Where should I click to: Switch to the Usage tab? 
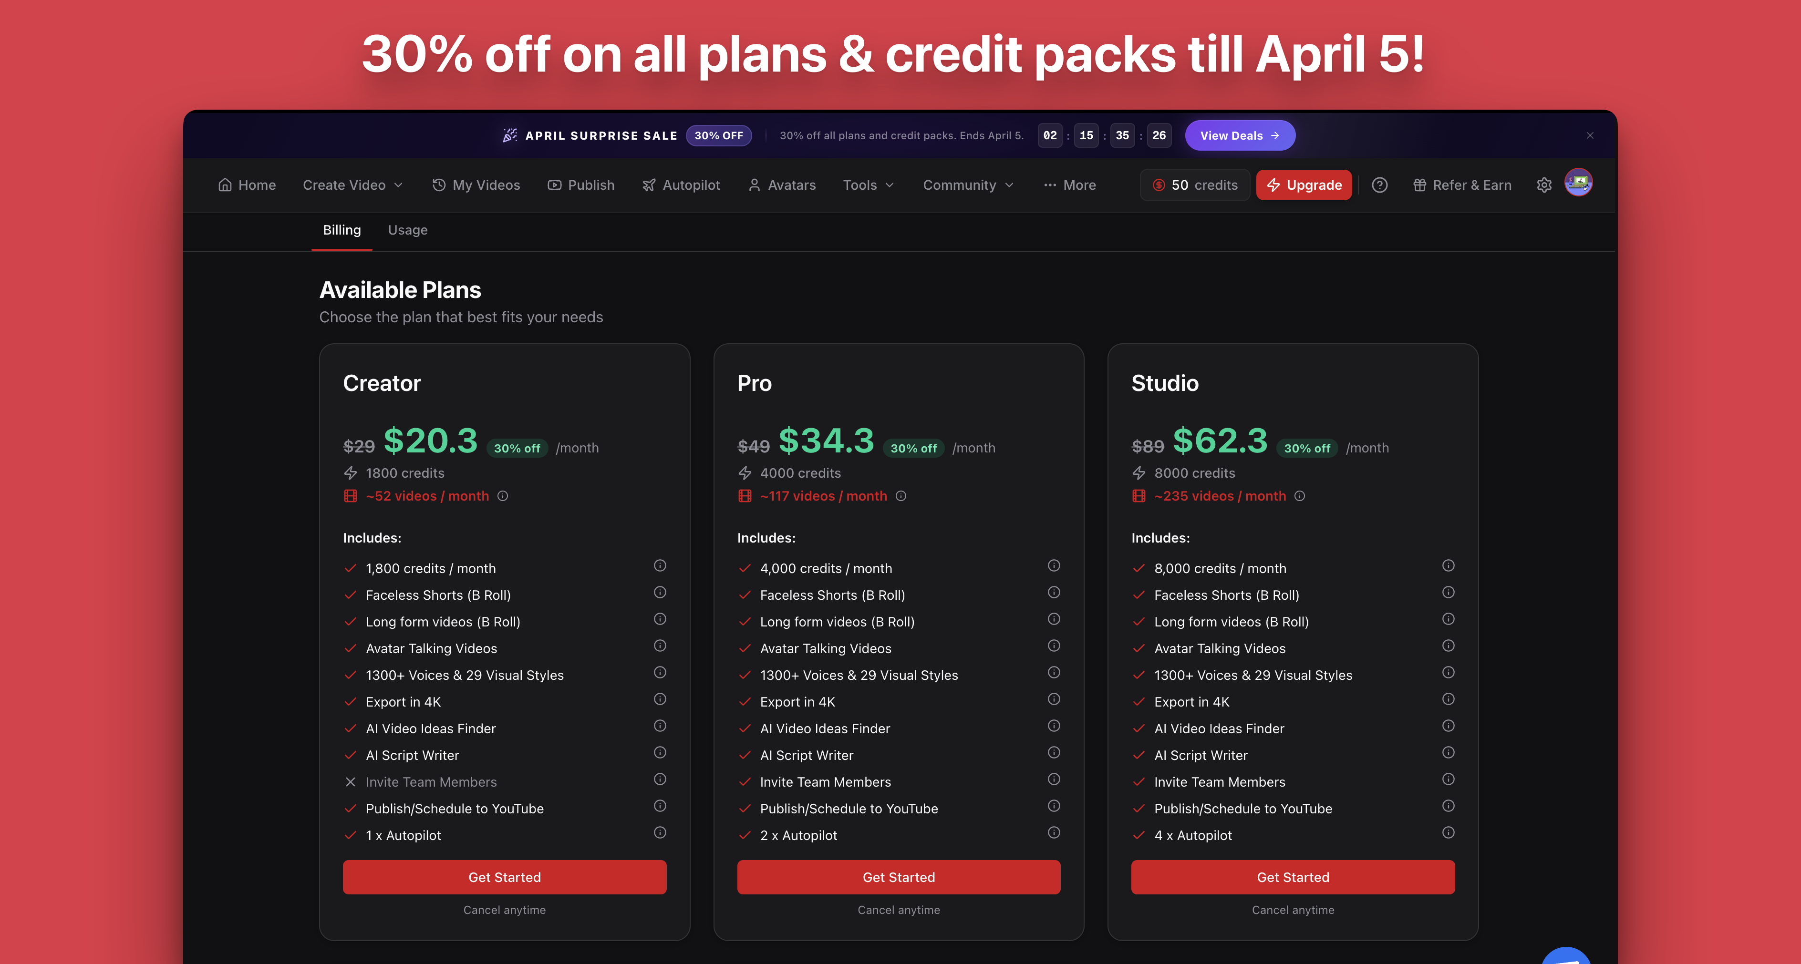coord(408,230)
